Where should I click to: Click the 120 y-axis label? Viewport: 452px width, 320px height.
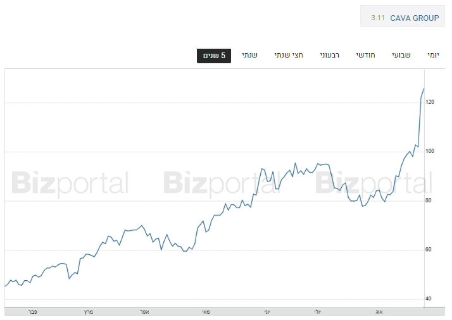click(429, 102)
